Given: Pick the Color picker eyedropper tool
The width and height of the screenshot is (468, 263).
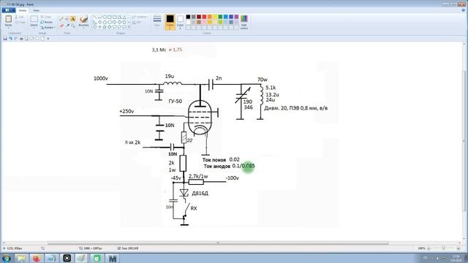Looking at the screenshot, I should pos(67,26).
